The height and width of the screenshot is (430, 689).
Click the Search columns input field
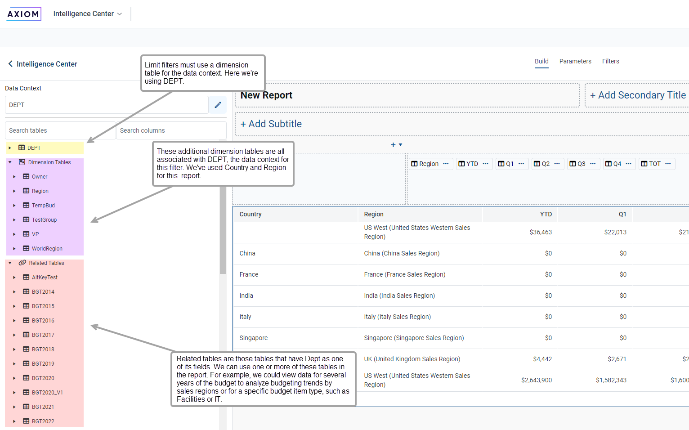coord(171,130)
